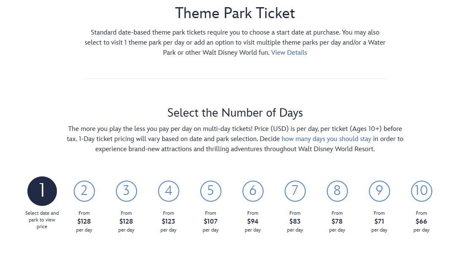The image size is (455, 256).
Task: Pick the 10-day ticket circle
Action: [x=422, y=191]
